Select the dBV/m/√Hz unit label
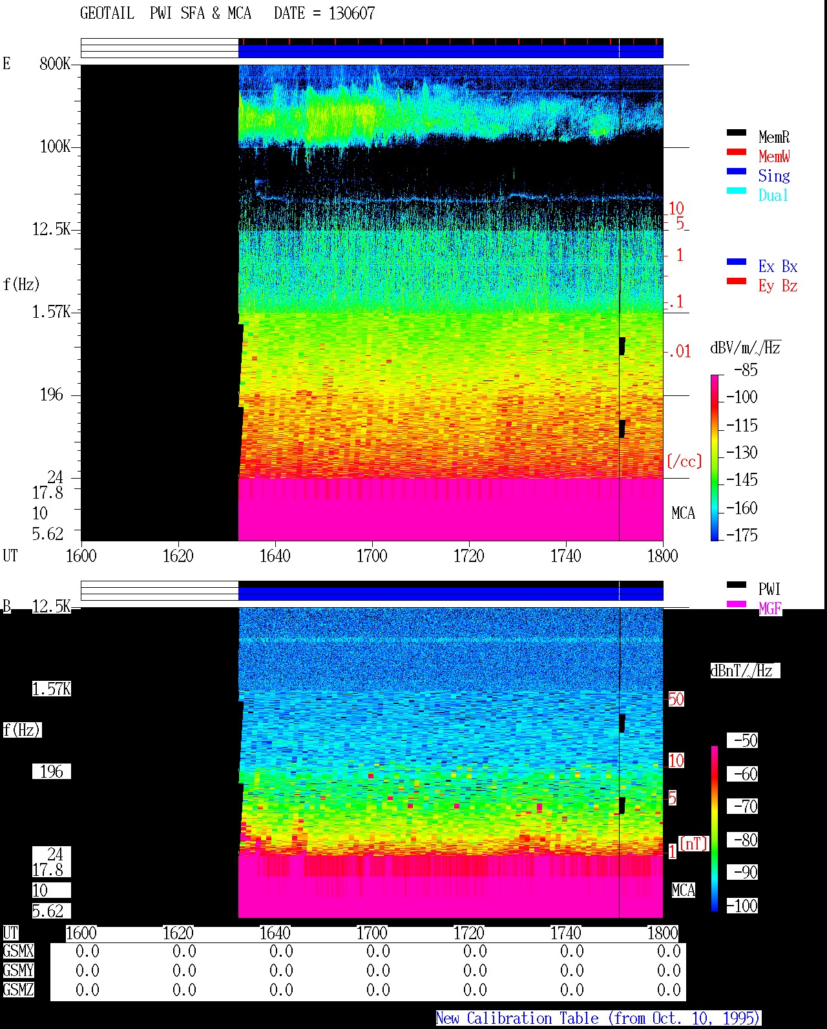The image size is (827, 1029). pyautogui.click(x=746, y=348)
